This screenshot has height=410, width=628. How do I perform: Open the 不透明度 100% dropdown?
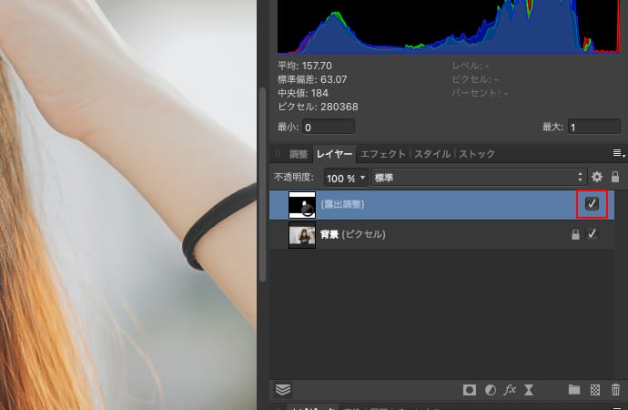tap(346, 177)
